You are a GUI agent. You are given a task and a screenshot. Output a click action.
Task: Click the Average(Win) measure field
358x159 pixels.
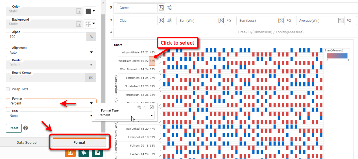316,21
